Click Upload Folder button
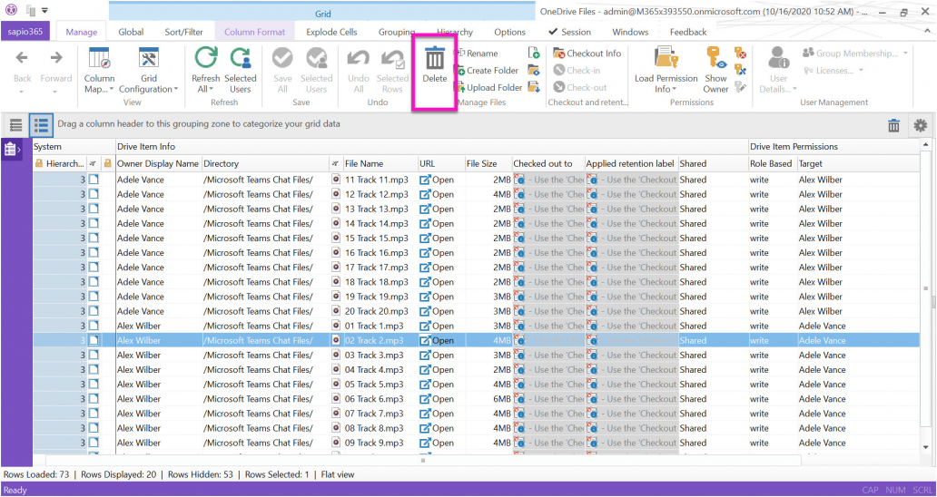The width and height of the screenshot is (937, 497). click(488, 87)
